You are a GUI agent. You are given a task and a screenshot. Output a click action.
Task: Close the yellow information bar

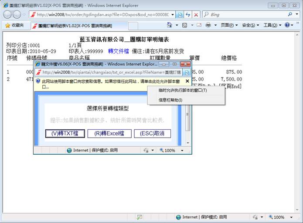[187, 81]
